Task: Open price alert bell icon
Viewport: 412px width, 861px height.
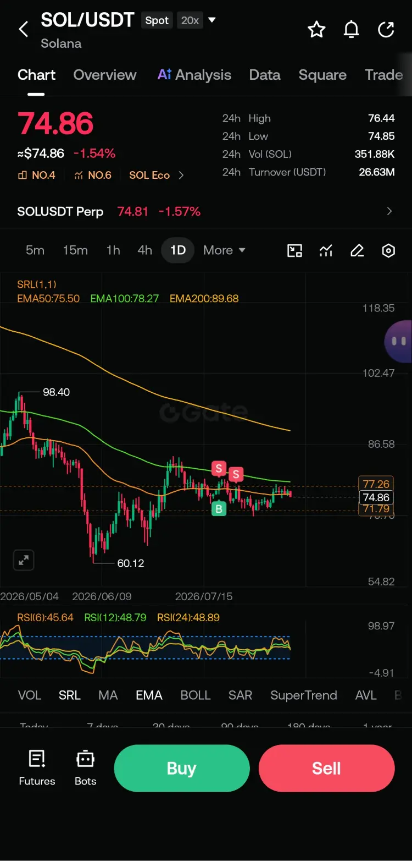Action: click(x=352, y=29)
